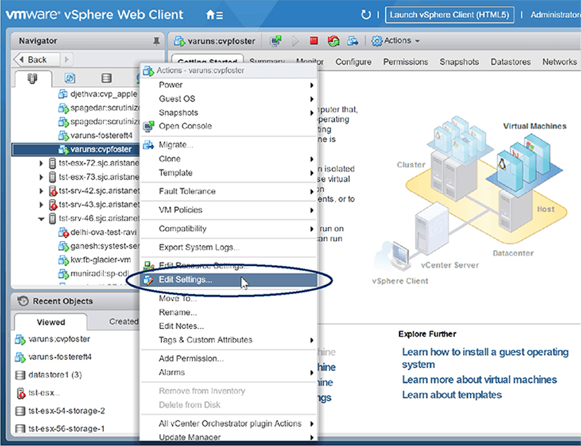Expand the tst-esx-72 host node
The width and height of the screenshot is (581, 446).
tap(41, 164)
